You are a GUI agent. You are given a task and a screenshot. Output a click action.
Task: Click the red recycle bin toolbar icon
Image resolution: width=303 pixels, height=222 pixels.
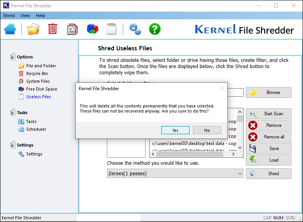point(52,29)
